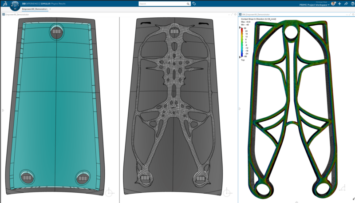Click the share arrow icon
This screenshot has height=203, width=355.
[345, 4]
